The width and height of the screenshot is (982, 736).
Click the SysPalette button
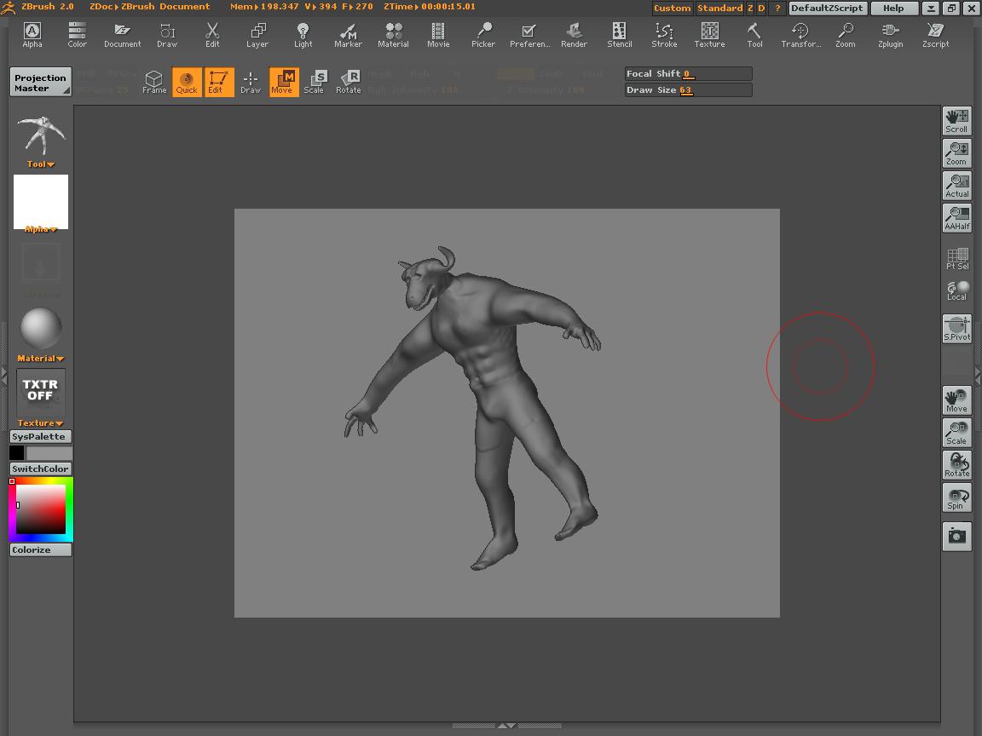(x=40, y=436)
